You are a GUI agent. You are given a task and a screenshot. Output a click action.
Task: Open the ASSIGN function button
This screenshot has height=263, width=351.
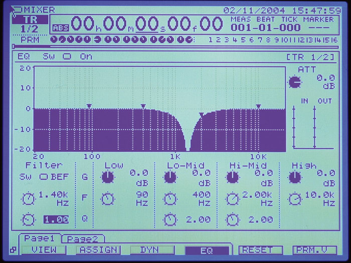click(x=98, y=250)
